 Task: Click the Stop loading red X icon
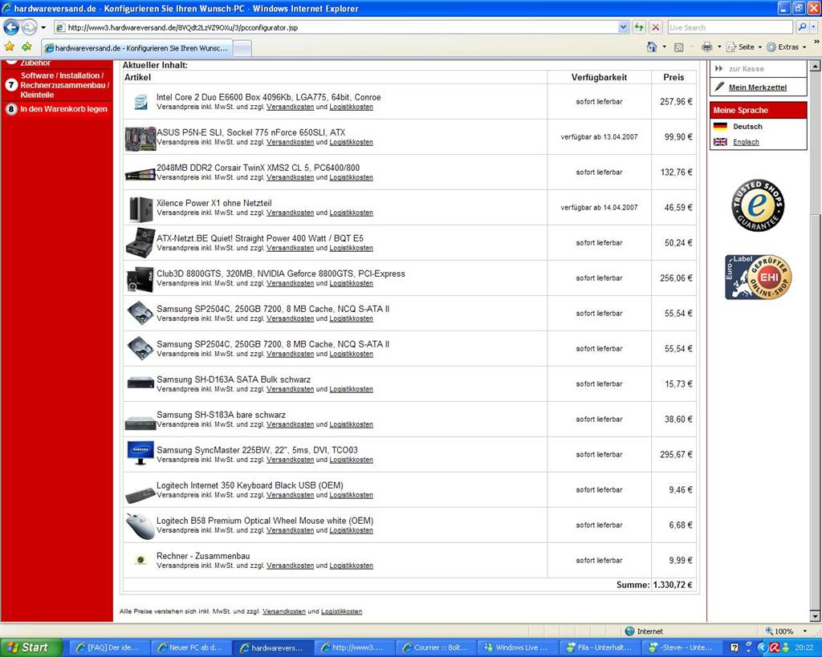(x=656, y=27)
